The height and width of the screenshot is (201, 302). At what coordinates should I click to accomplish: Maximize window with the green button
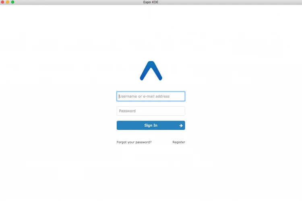tap(12, 2)
